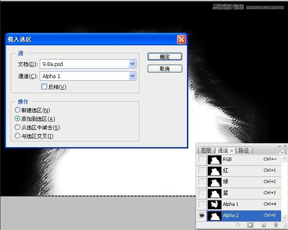The width and height of the screenshot is (288, 230).
Task: Delete current channel using trash icon
Action: 275,225
